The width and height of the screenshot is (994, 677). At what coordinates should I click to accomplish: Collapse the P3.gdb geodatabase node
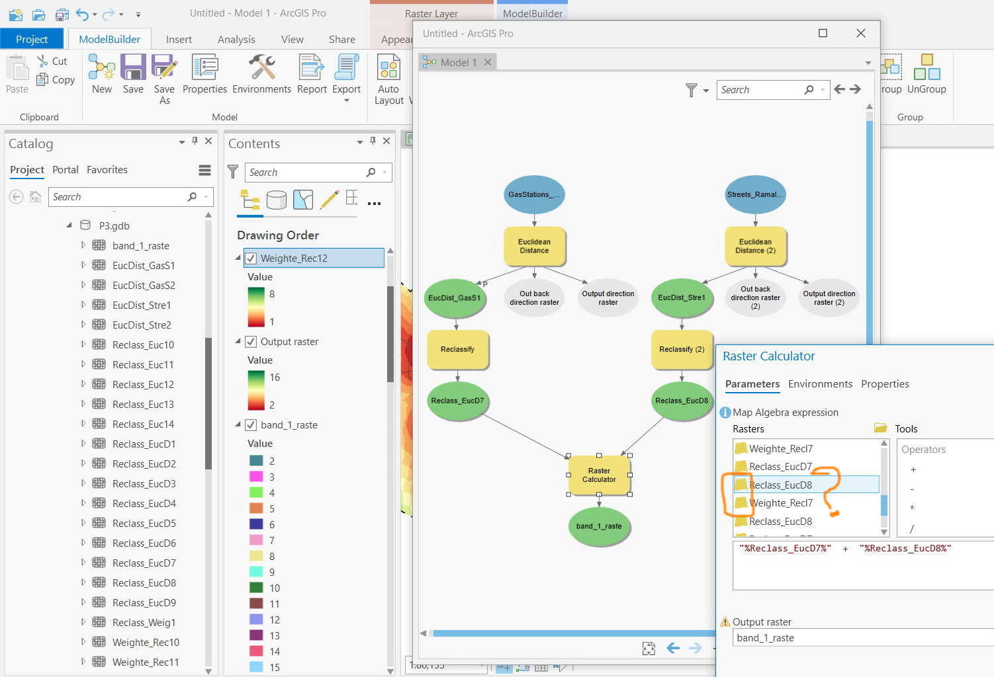point(69,225)
